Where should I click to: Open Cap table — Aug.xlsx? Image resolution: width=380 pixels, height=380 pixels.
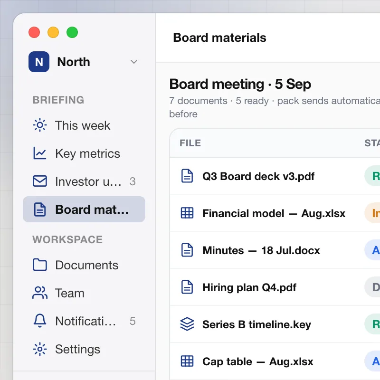[x=258, y=361]
